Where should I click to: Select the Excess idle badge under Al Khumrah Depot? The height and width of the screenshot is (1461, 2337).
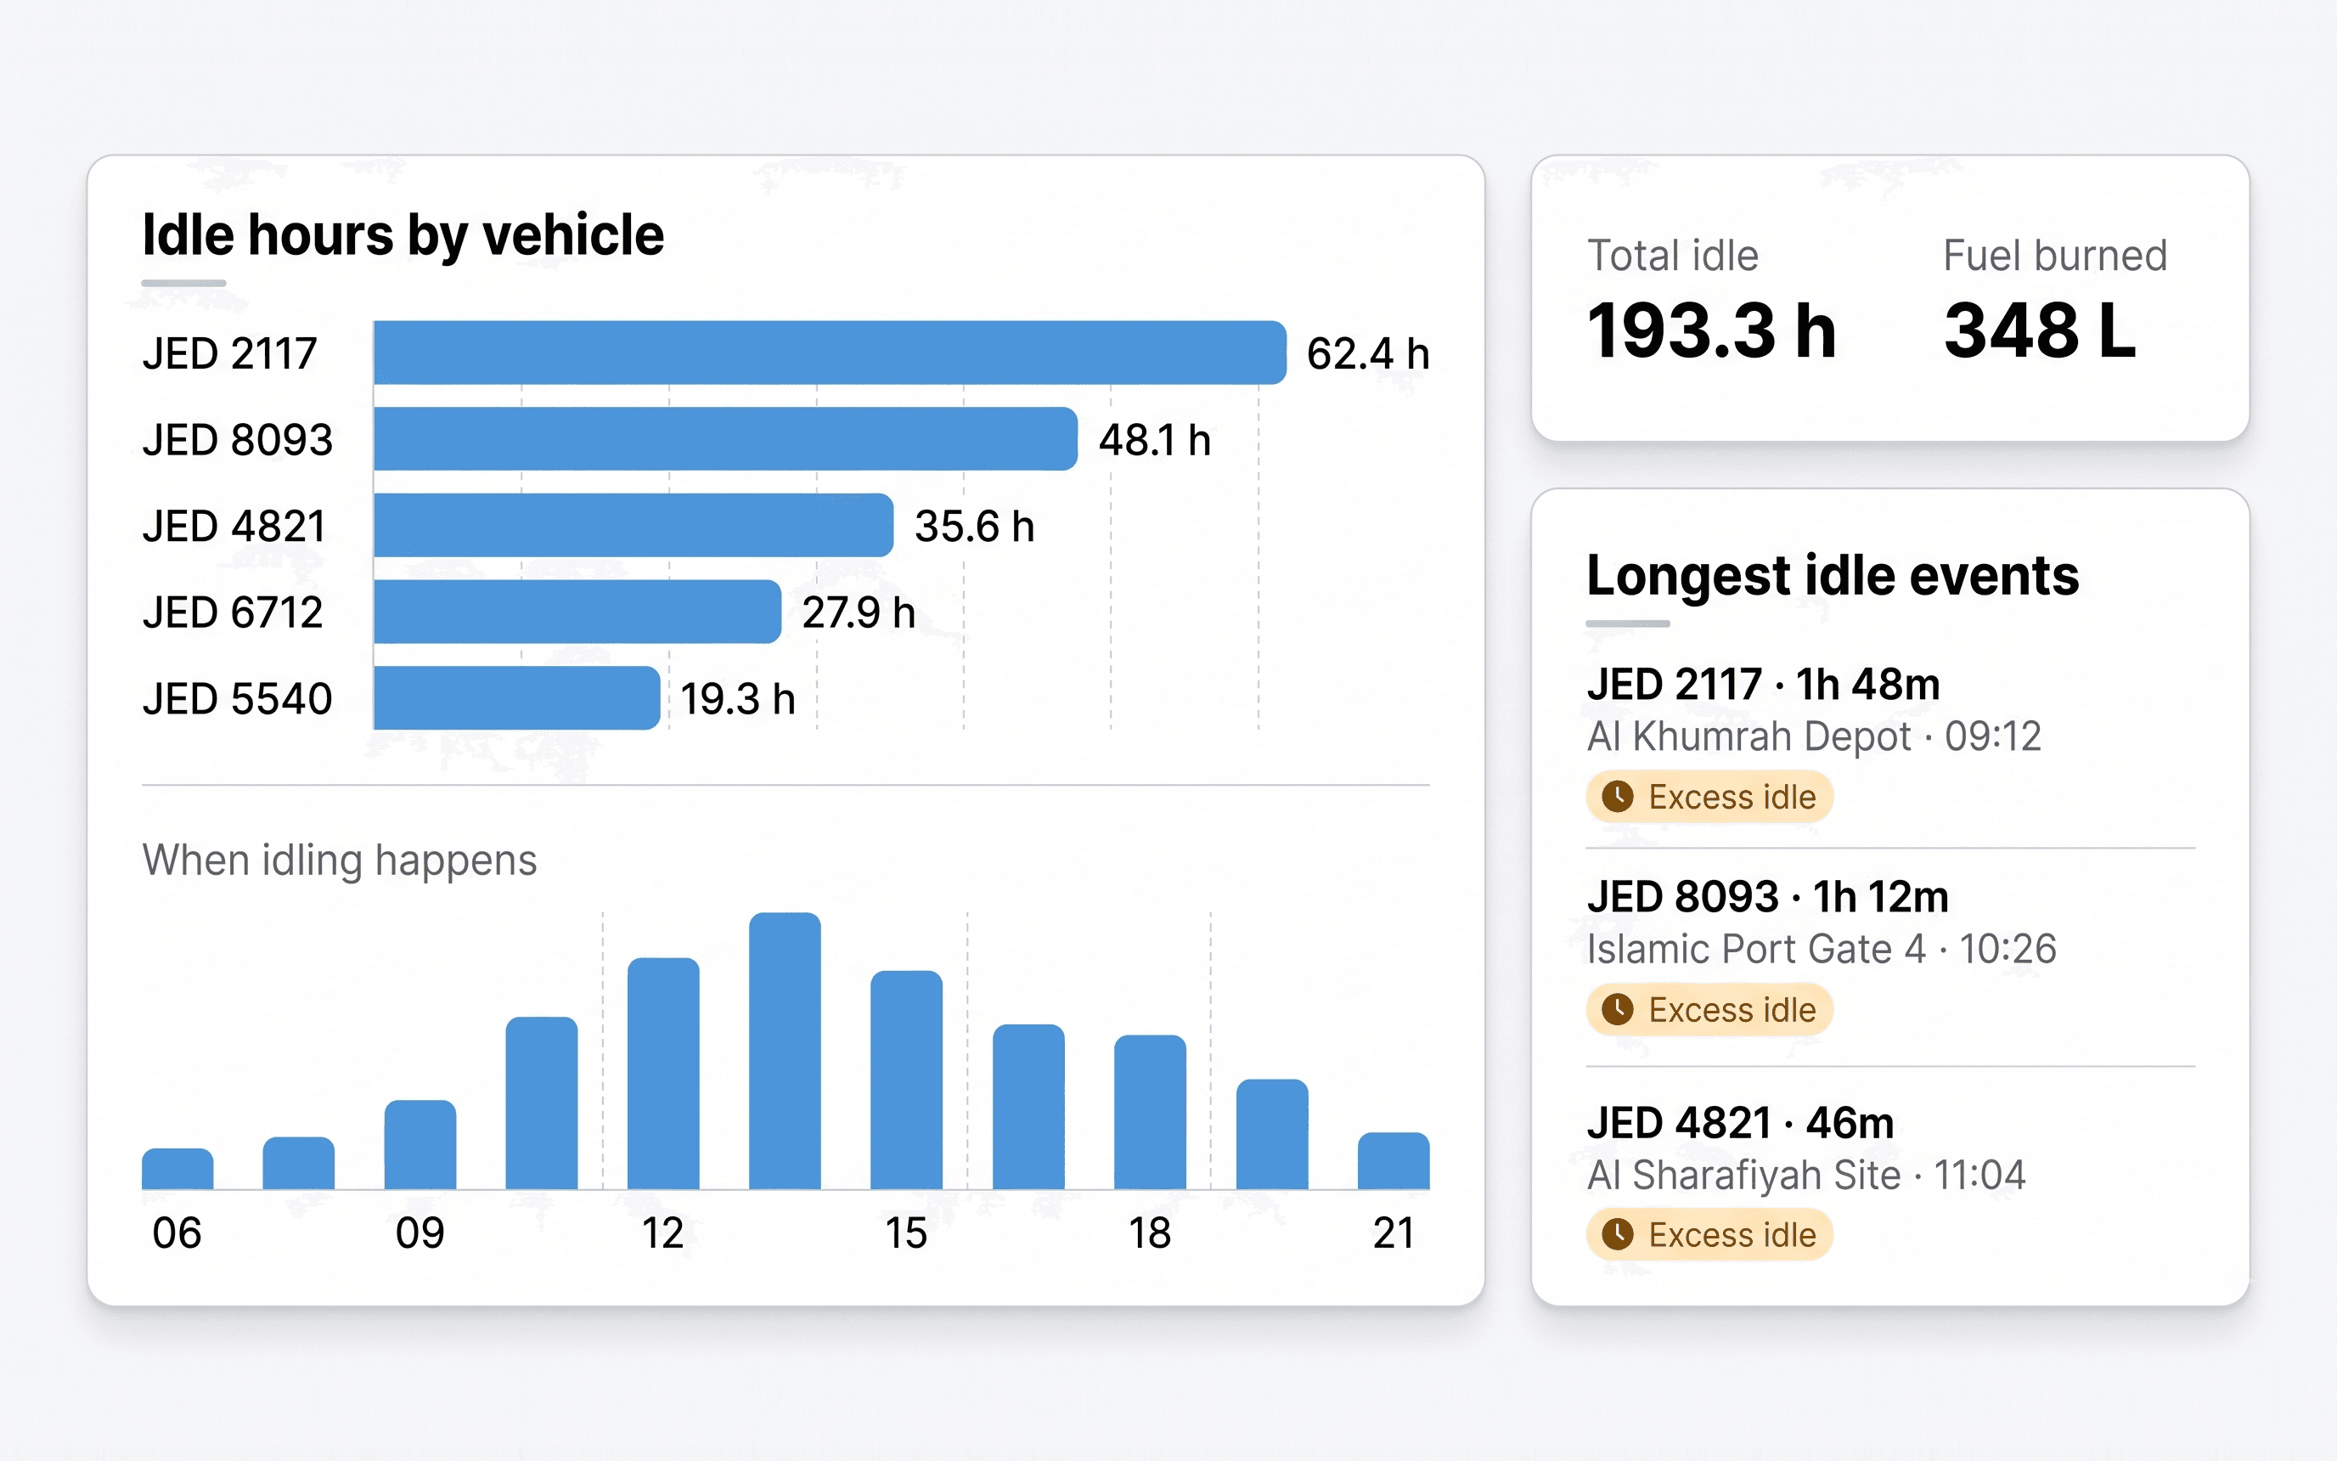pos(1709,797)
